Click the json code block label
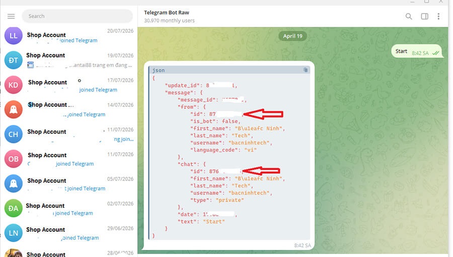 159,70
